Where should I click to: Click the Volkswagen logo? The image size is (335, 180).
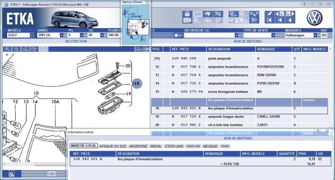coord(314,18)
